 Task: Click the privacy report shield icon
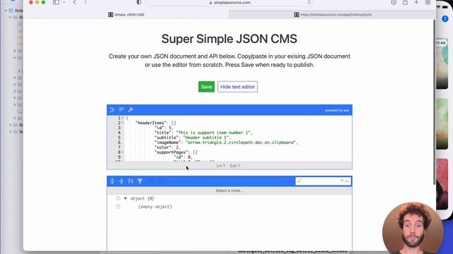pyautogui.click(x=139, y=2)
